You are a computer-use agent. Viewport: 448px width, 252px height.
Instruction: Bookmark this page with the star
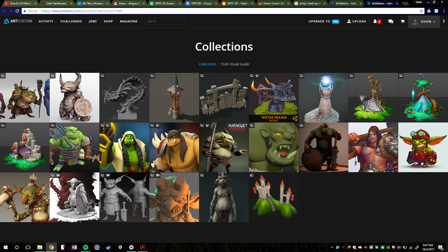pos(421,11)
